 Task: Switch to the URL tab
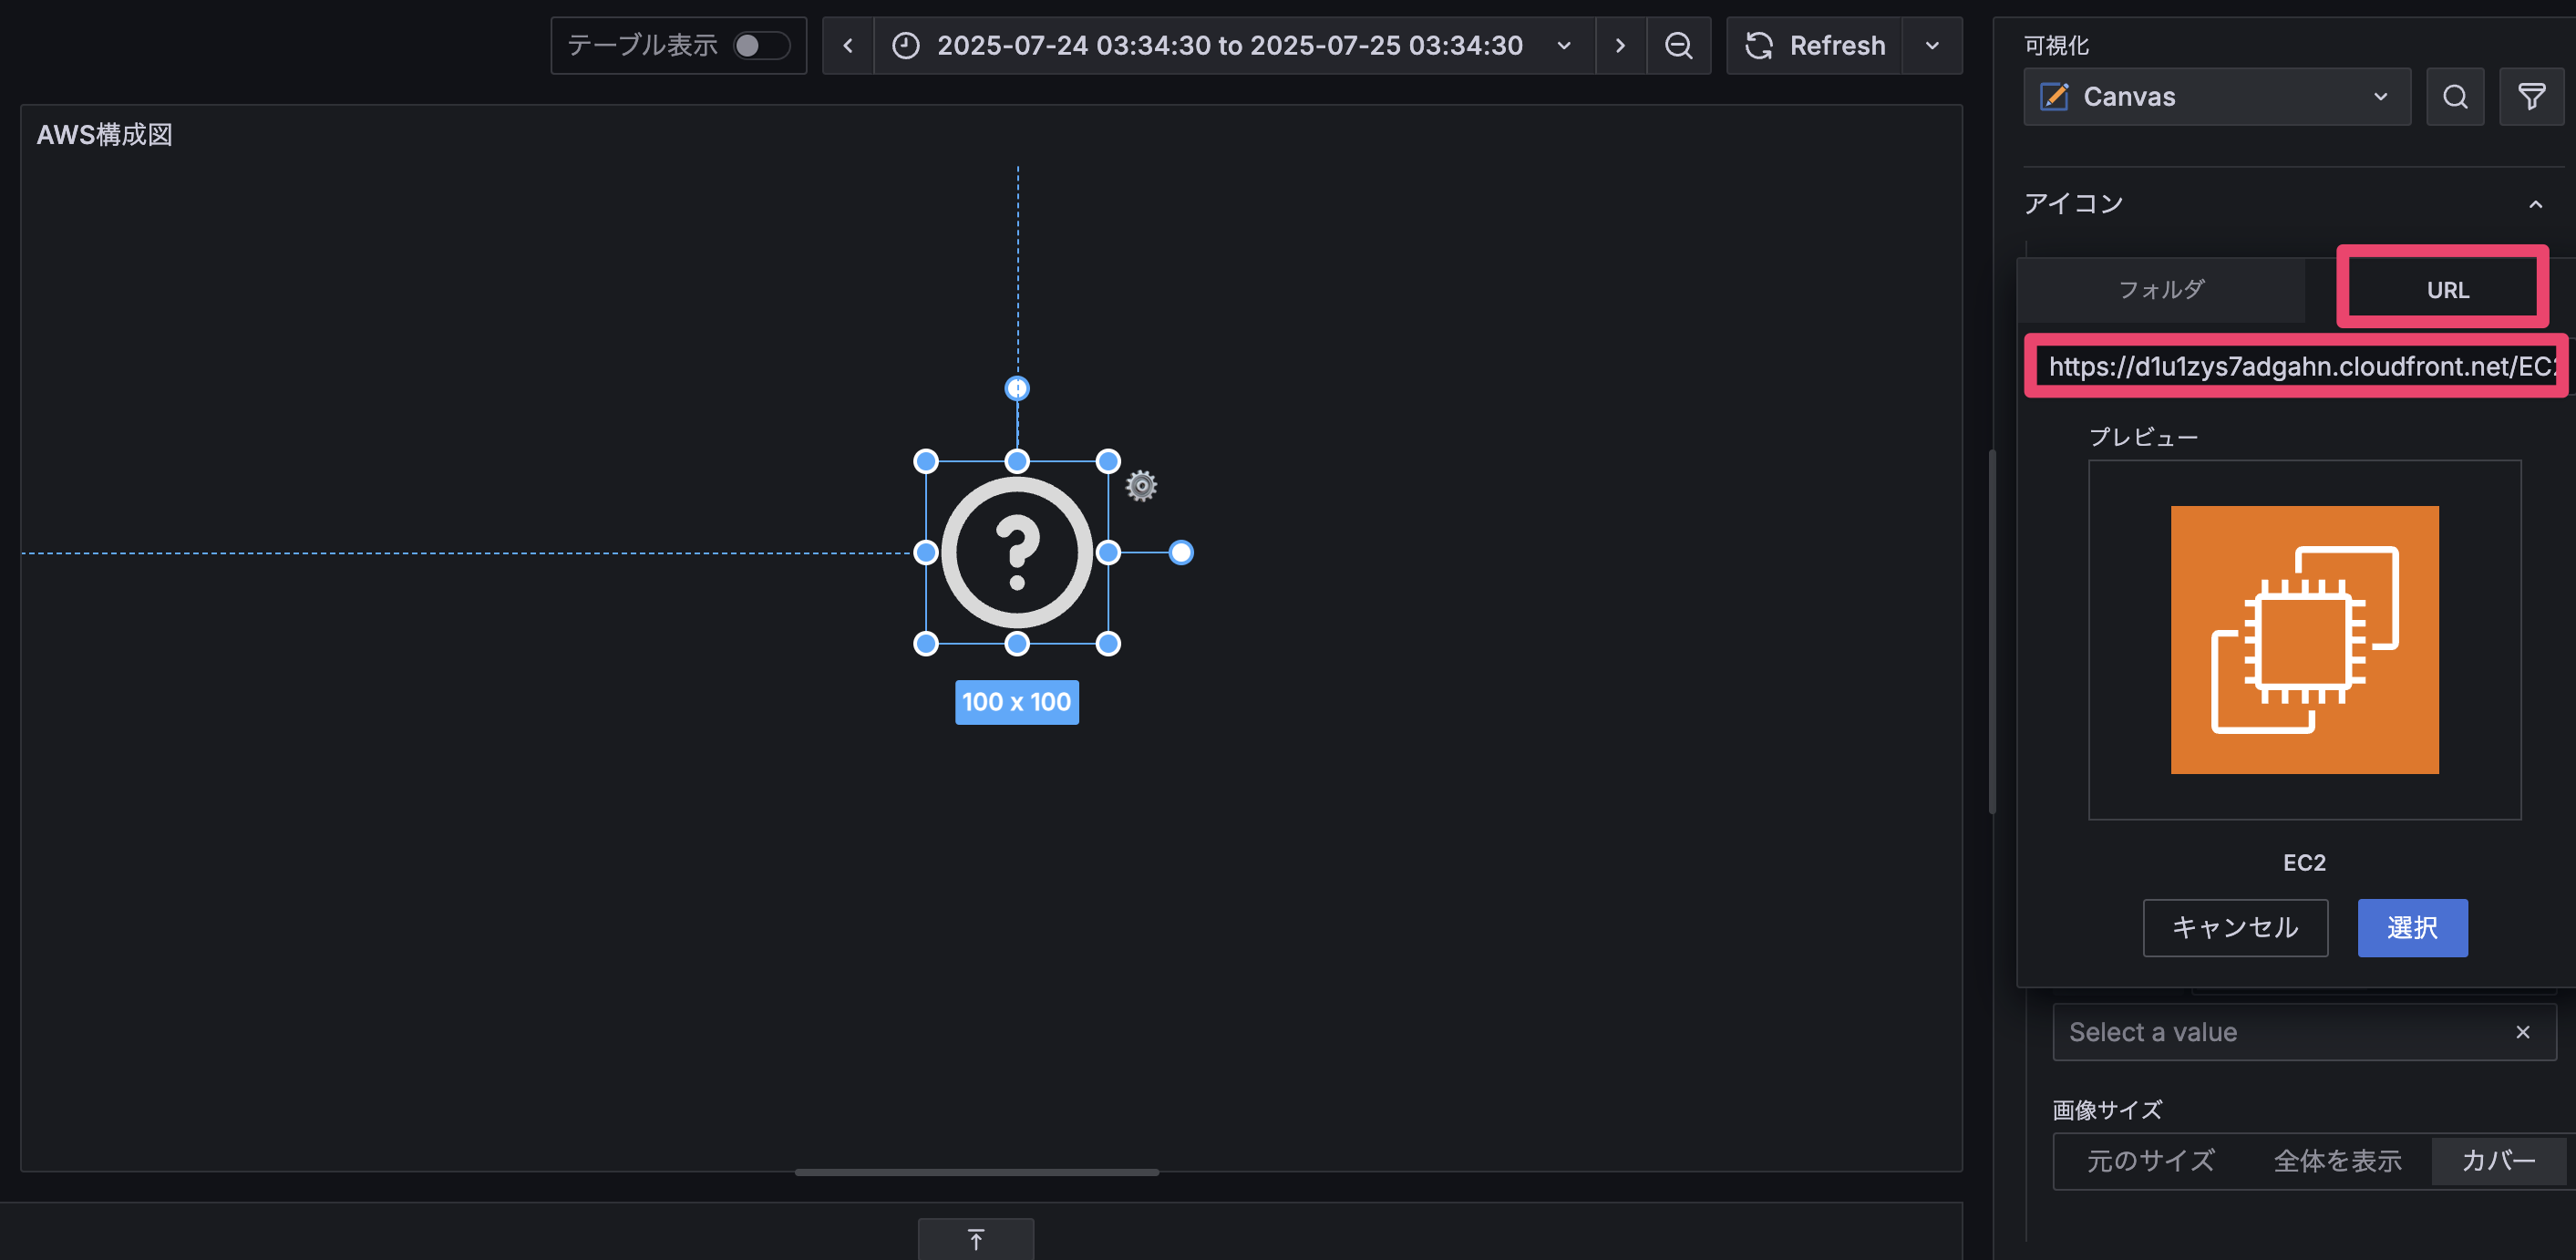(x=2447, y=290)
